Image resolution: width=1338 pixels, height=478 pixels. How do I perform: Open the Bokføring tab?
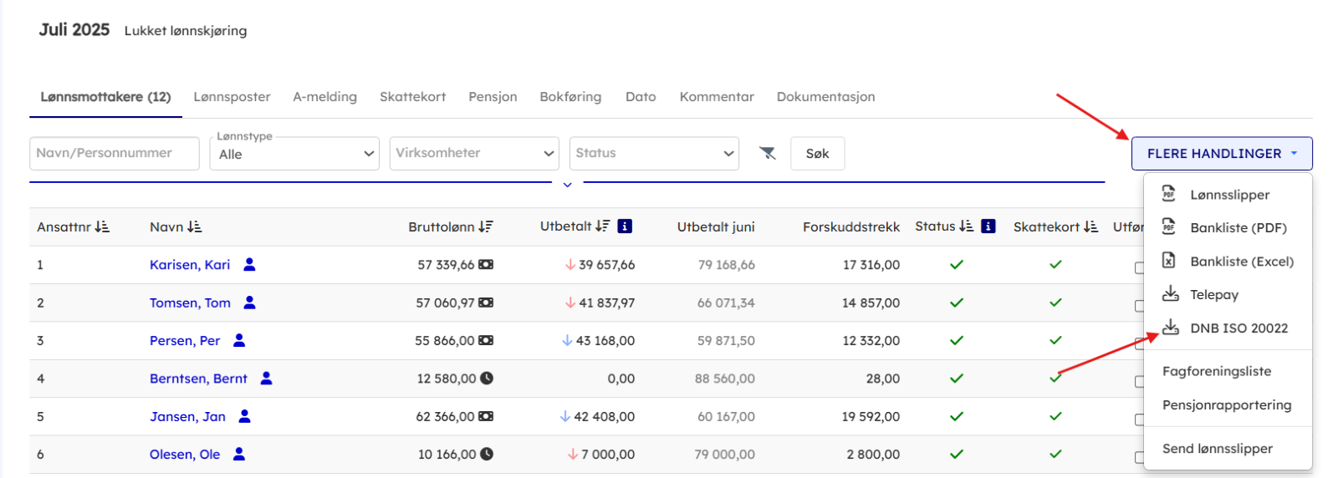coord(570,97)
